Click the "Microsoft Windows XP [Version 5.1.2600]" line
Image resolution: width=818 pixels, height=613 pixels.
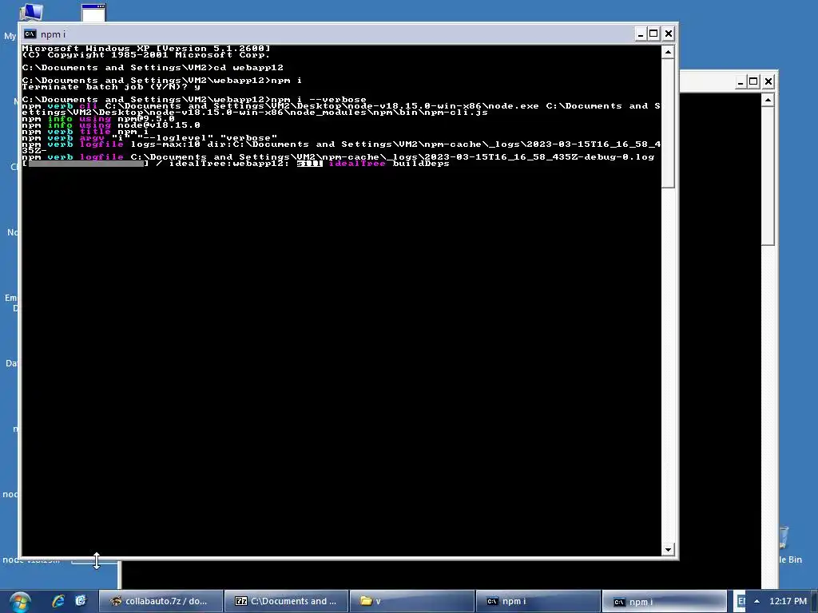click(x=146, y=49)
